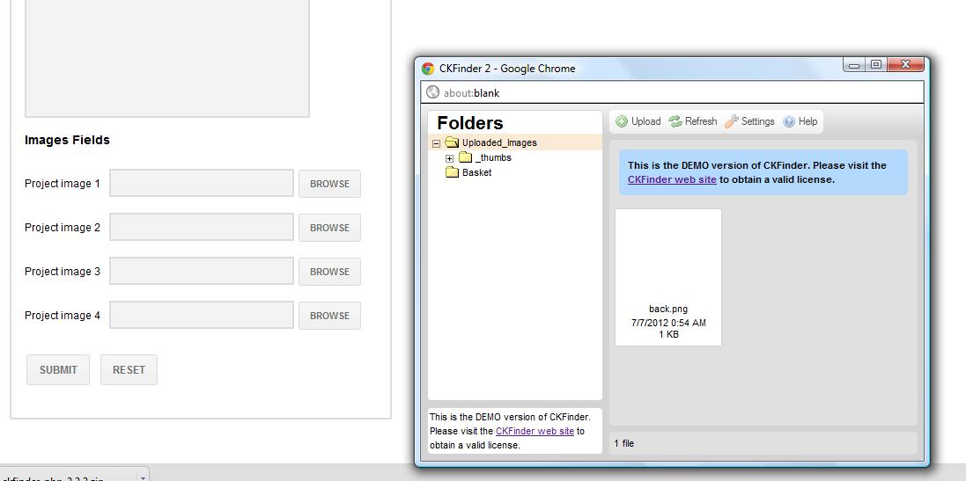This screenshot has height=481, width=966.
Task: Focus the Project image 4 input field
Action: click(202, 315)
